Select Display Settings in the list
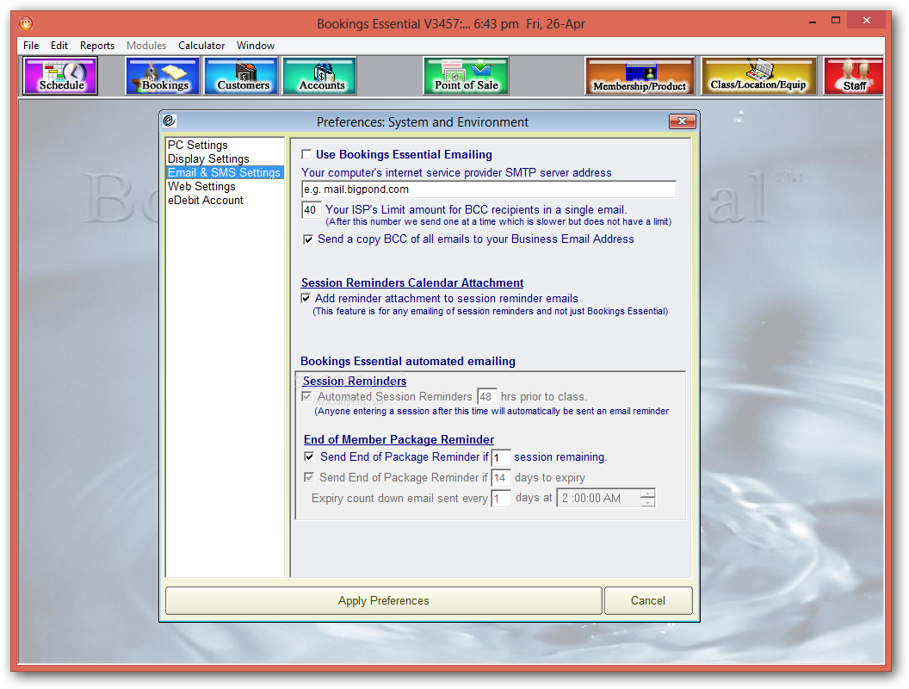 click(225, 159)
